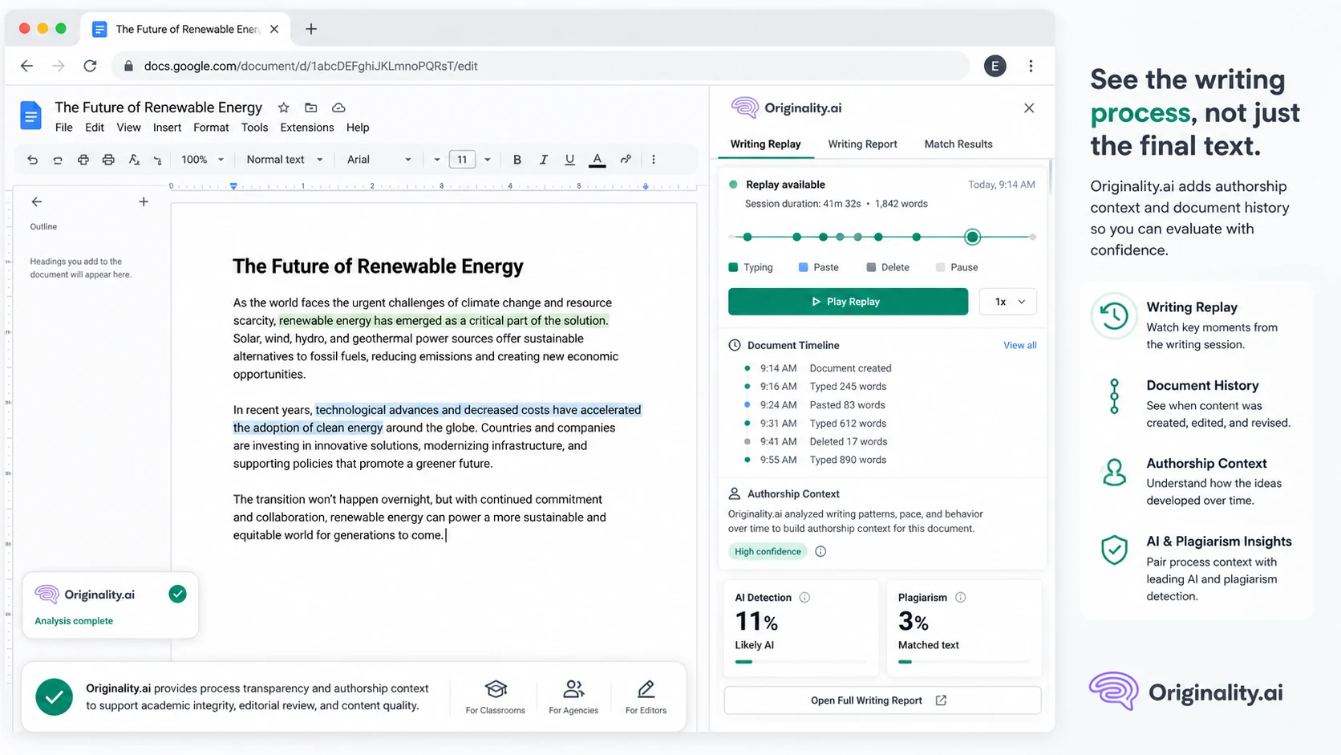This screenshot has width=1341, height=755.
Task: Click the move-to-folder icon by the title
Action: (x=311, y=108)
